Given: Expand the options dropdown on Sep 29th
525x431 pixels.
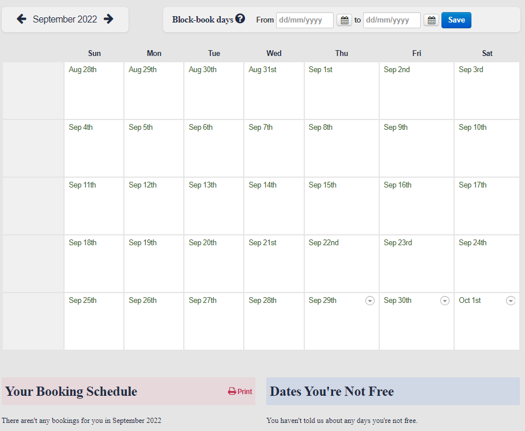Looking at the screenshot, I should coord(369,301).
